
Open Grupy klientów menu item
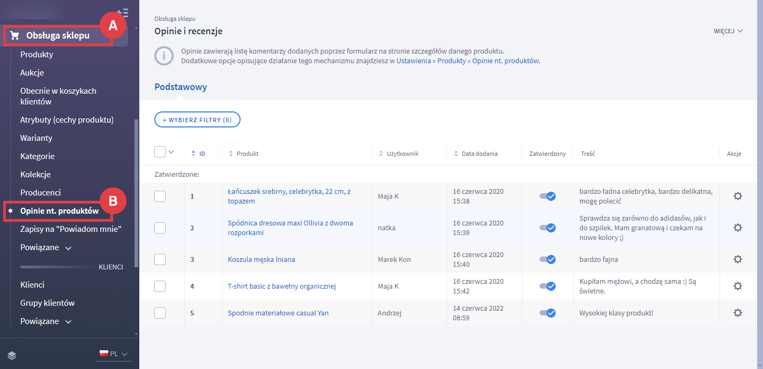[x=47, y=303]
